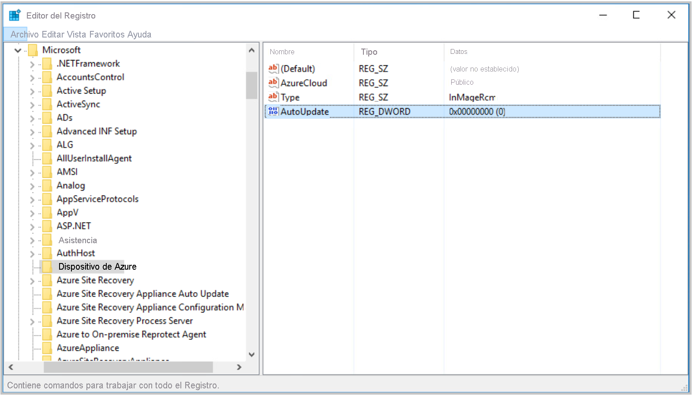Expand the ASP.NET key
The width and height of the screenshot is (692, 395).
pos(32,227)
